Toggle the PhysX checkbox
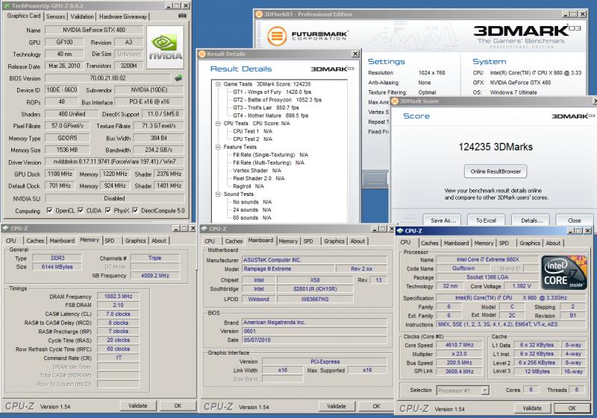Screen dimensions: 597x418 [108, 210]
